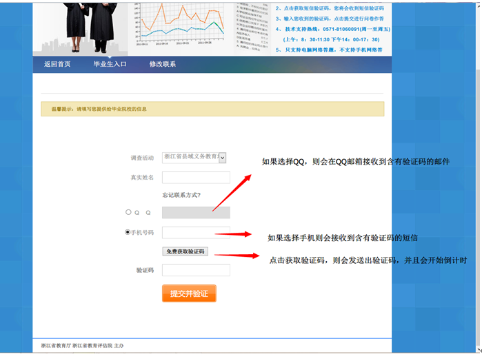Click the grayed-out QQ number field
482x354 pixels.
[x=196, y=213]
